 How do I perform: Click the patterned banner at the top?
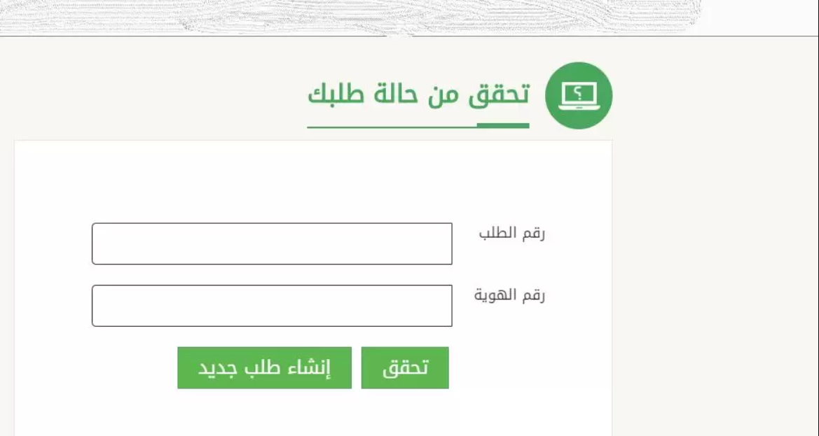point(350,17)
